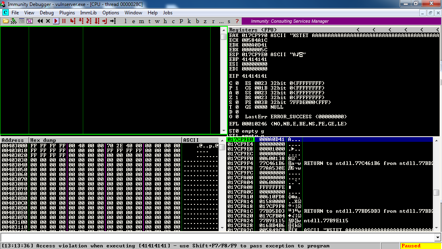Click the Step into toolbar icon

tap(72, 21)
